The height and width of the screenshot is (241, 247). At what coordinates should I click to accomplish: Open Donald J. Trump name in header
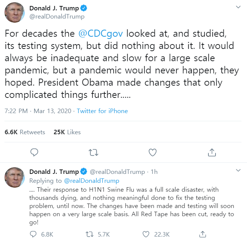[54, 8]
